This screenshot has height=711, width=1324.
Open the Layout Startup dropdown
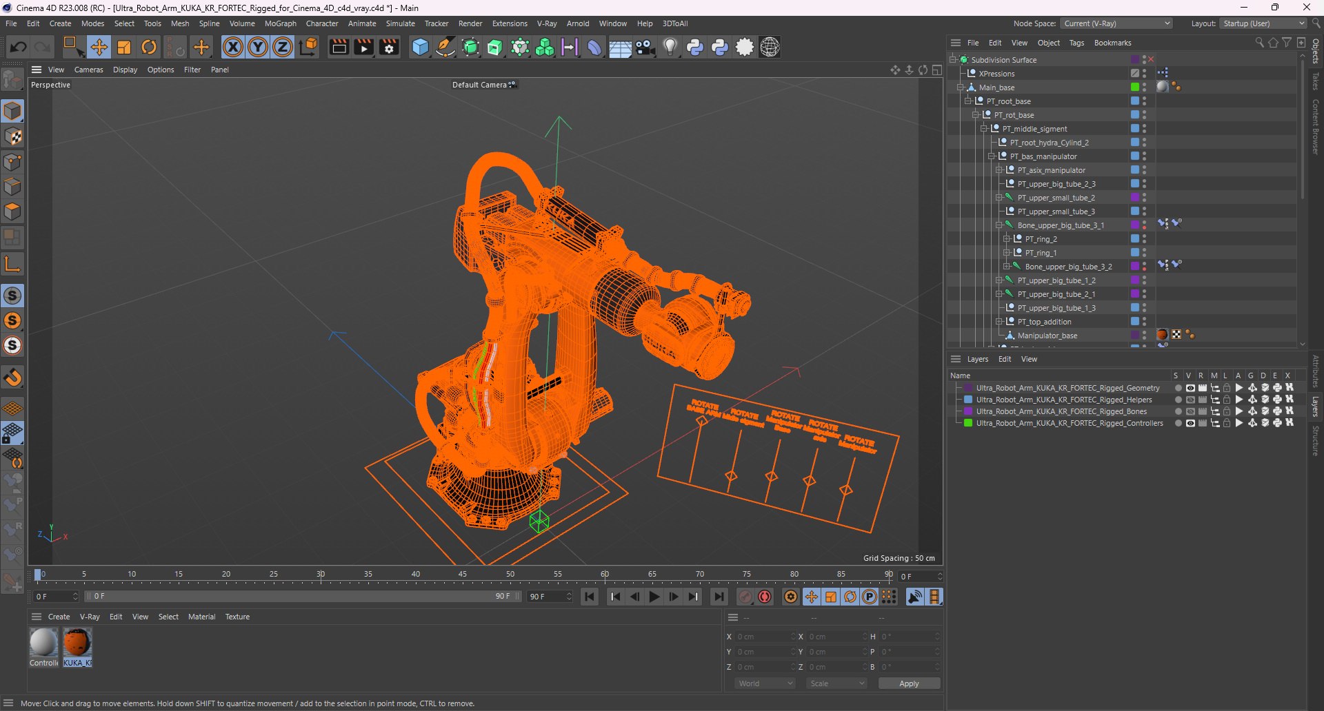coord(1263,23)
